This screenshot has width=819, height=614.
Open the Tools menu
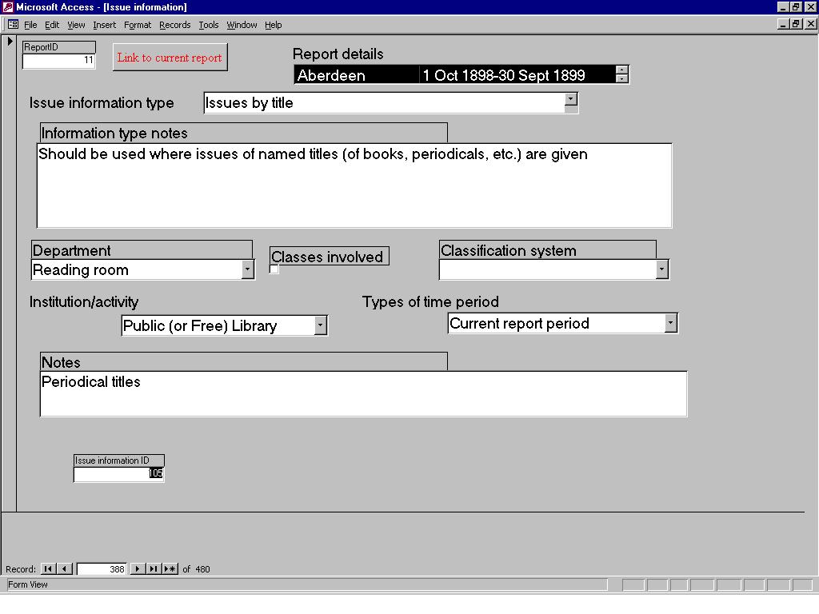[209, 25]
